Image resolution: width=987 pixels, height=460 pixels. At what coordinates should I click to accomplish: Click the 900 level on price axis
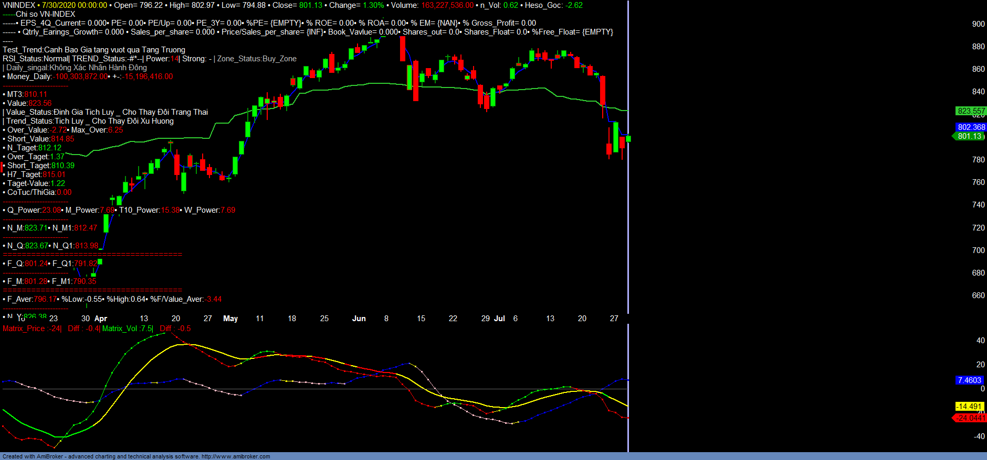[x=978, y=24]
